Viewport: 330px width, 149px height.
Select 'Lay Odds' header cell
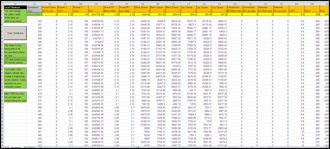[x=127, y=11]
